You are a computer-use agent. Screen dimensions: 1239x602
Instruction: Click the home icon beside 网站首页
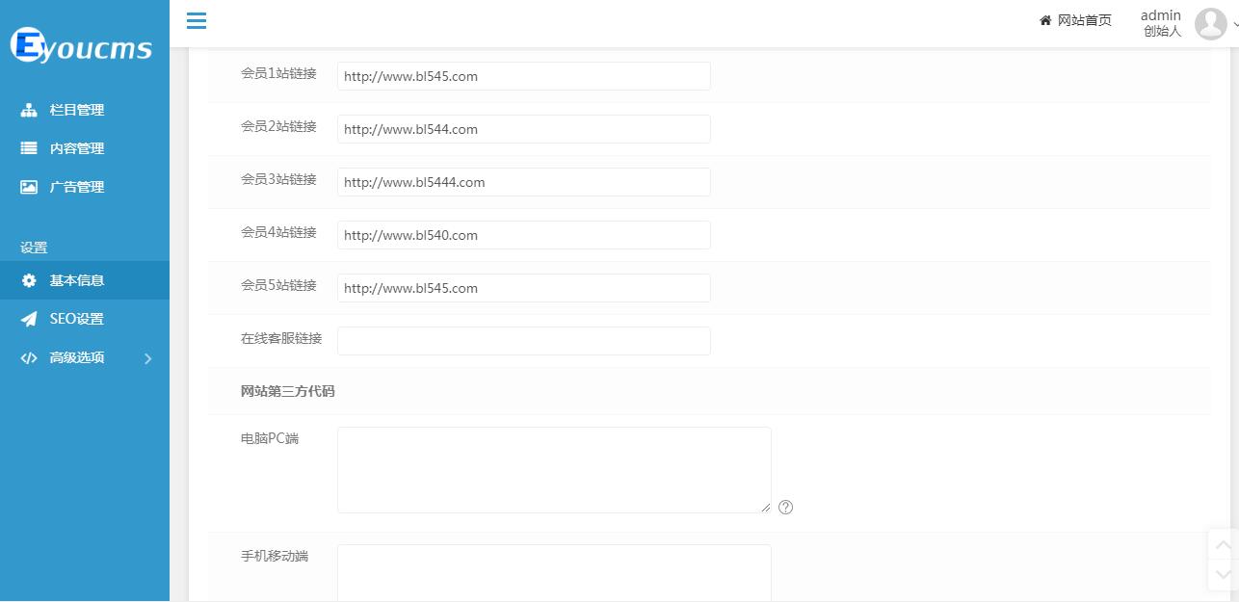(1045, 20)
